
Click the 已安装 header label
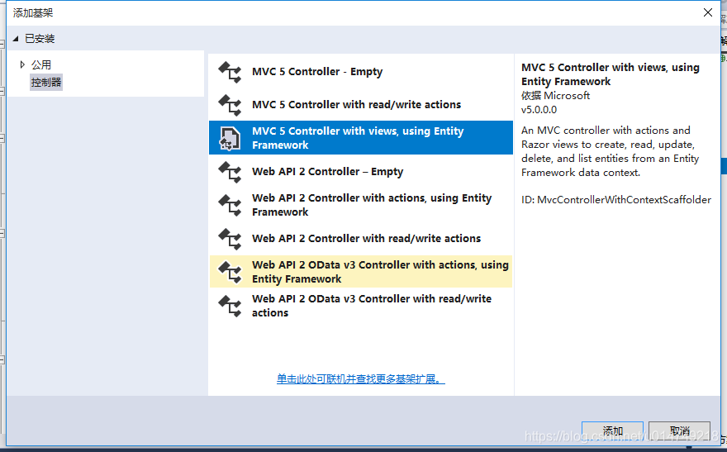pyautogui.click(x=40, y=39)
